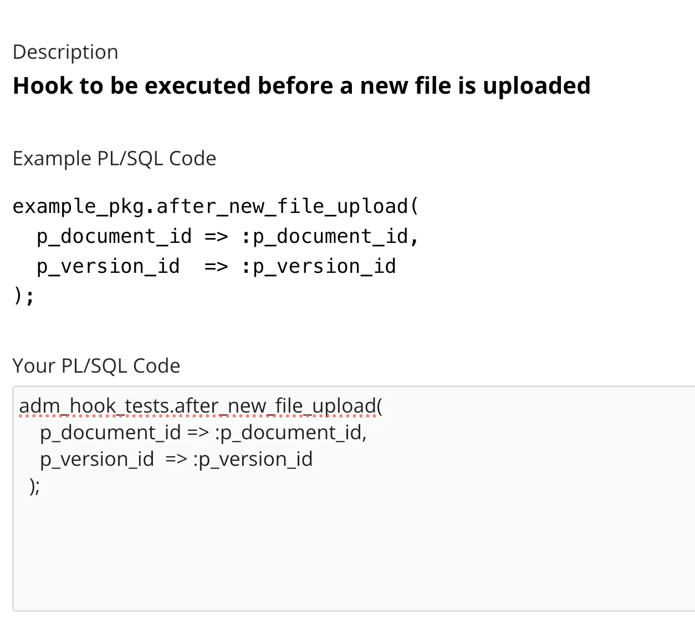The image size is (695, 620).
Task: Place cursor on adm_hook_tests in your code
Action: pyautogui.click(x=93, y=406)
